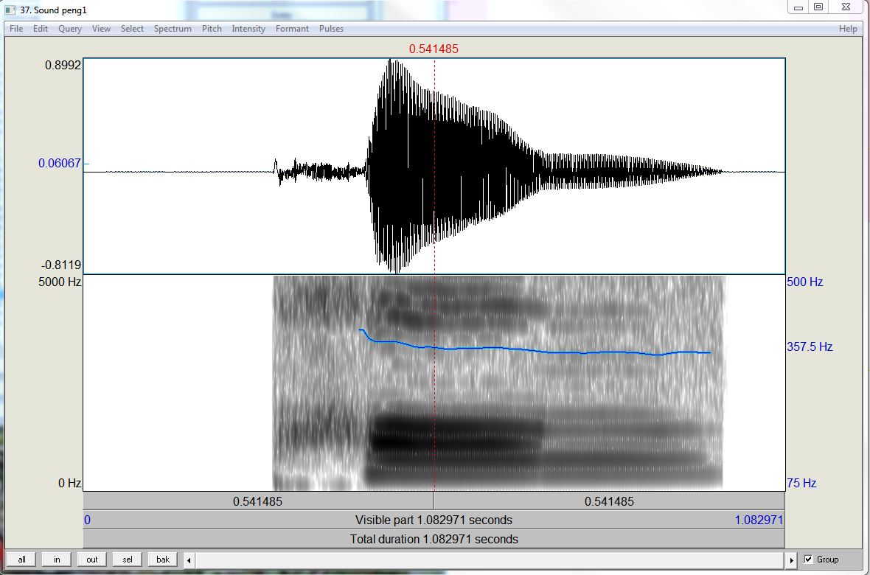870x575 pixels.
Task: Open the Query menu
Action: pos(70,29)
